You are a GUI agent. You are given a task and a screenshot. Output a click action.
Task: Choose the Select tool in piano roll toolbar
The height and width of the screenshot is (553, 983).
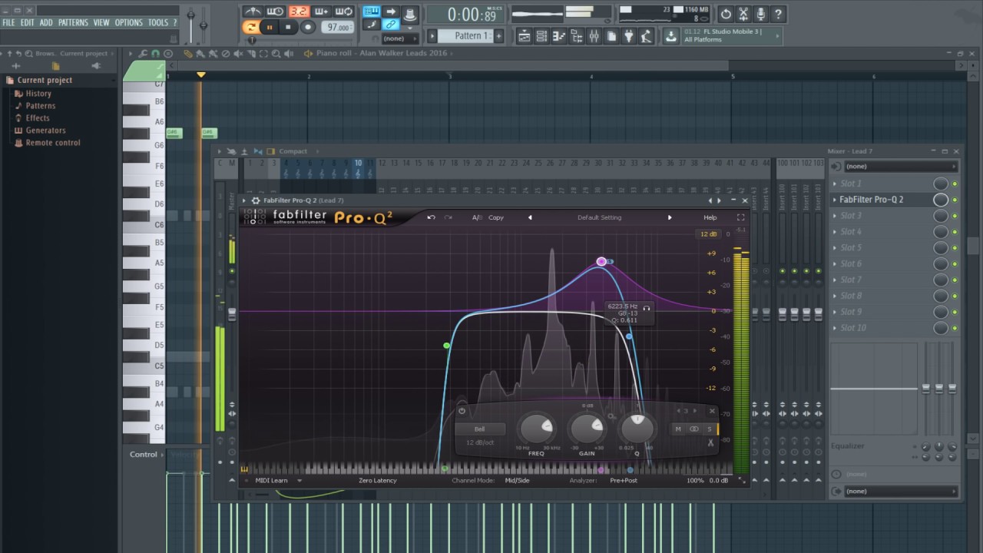coord(263,54)
